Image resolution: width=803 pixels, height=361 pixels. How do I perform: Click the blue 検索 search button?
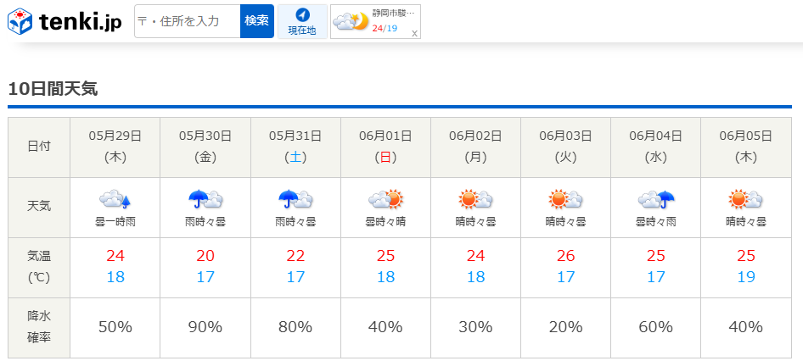tap(257, 21)
